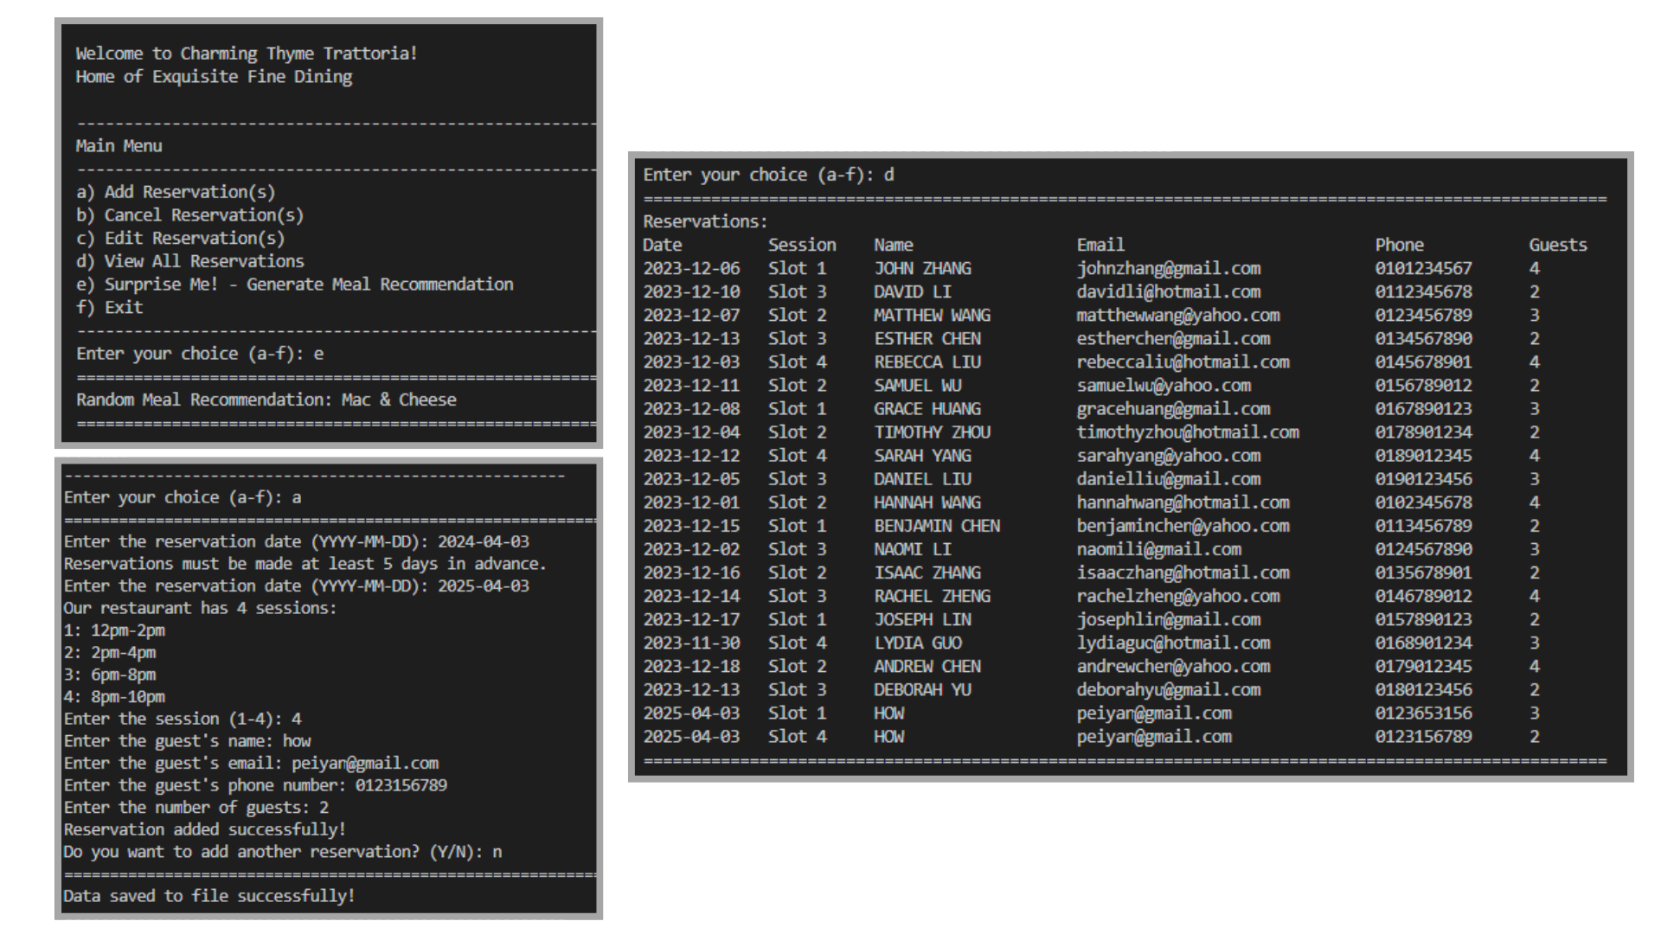Click the 'Cancel Reservation(s)' menu line
This screenshot has height=934, width=1661.
click(x=189, y=215)
